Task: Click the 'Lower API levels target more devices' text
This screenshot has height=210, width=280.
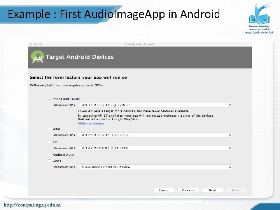Action: point(134,111)
